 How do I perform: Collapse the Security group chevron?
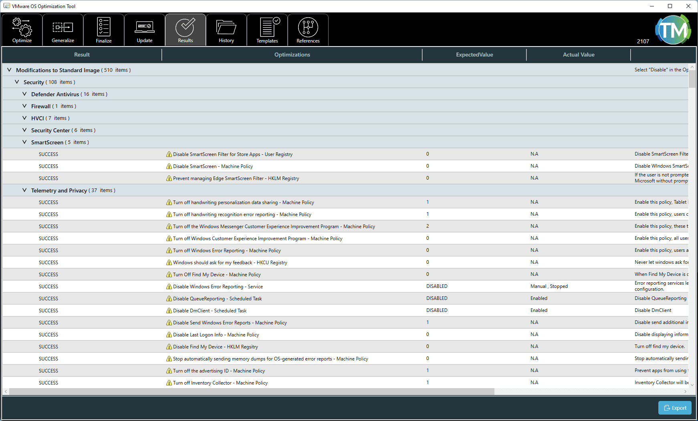[17, 82]
